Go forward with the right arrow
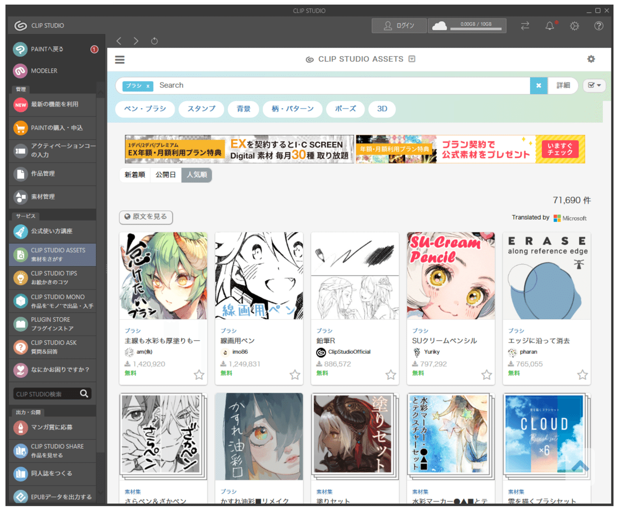 [136, 41]
